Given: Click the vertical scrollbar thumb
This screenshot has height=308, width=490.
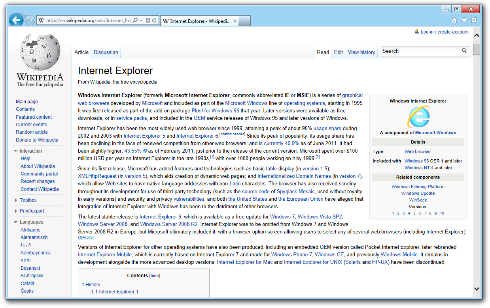Looking at the screenshot, I should [x=477, y=49].
